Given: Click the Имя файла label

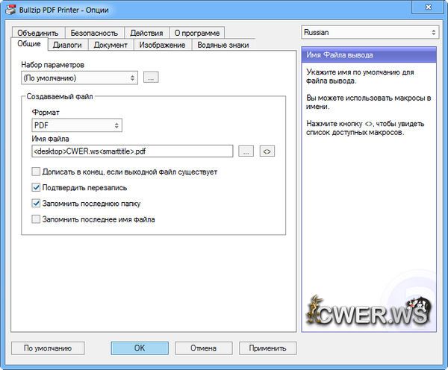Looking at the screenshot, I should [50, 139].
